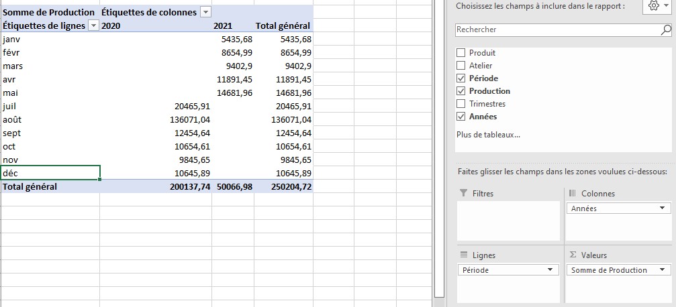Click the Valeurs zone header
The height and width of the screenshot is (307, 676).
tap(588, 255)
